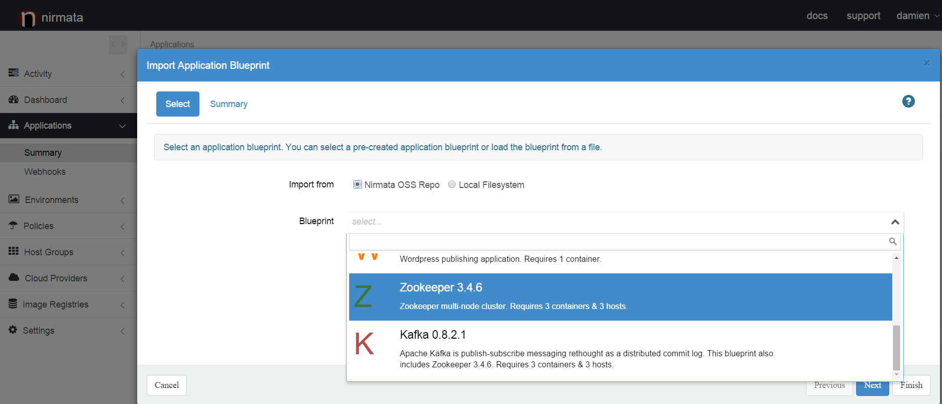The width and height of the screenshot is (942, 404).
Task: Click the blueprint list scroll down arrow
Action: pyautogui.click(x=896, y=374)
